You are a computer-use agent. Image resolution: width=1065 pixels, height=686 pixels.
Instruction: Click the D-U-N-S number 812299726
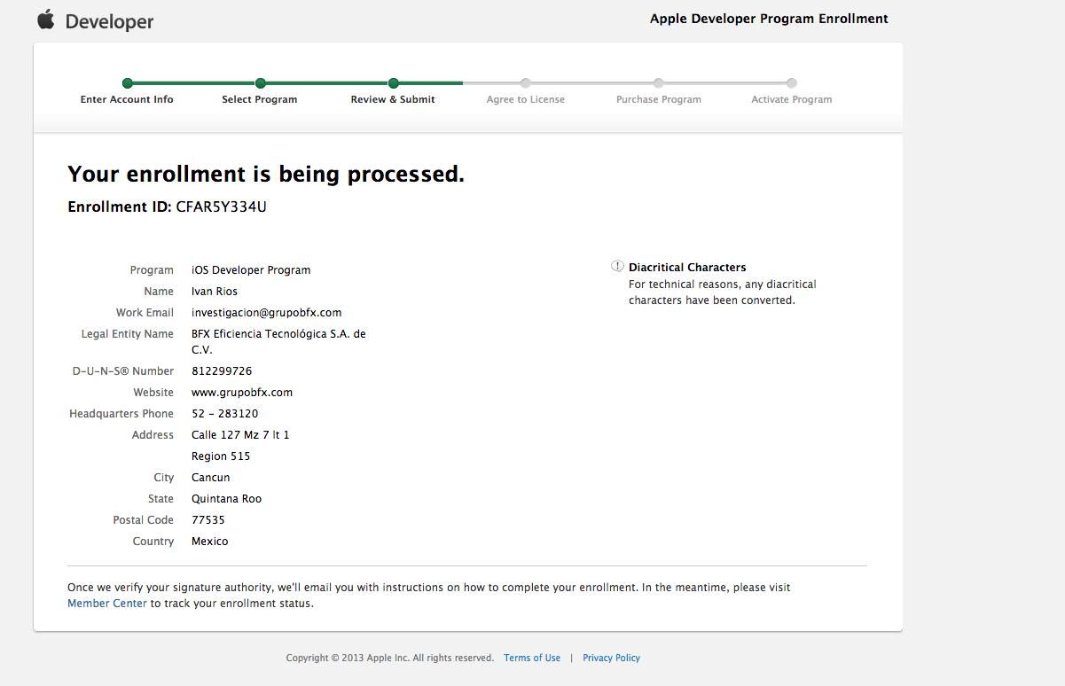click(222, 371)
